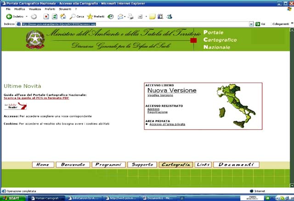
Task: Switch to InfoCanyon taskbar window
Action: click(84, 198)
